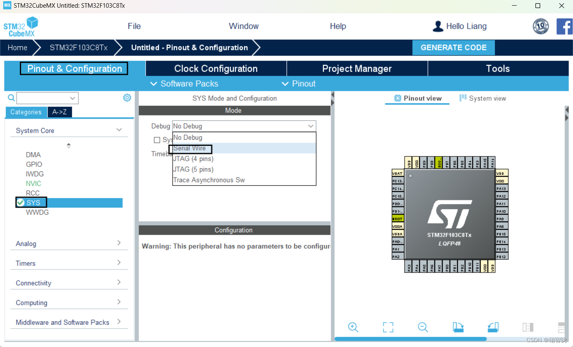The height and width of the screenshot is (347, 573).
Task: Choose JTAG (4 pins) option
Action: pos(244,159)
